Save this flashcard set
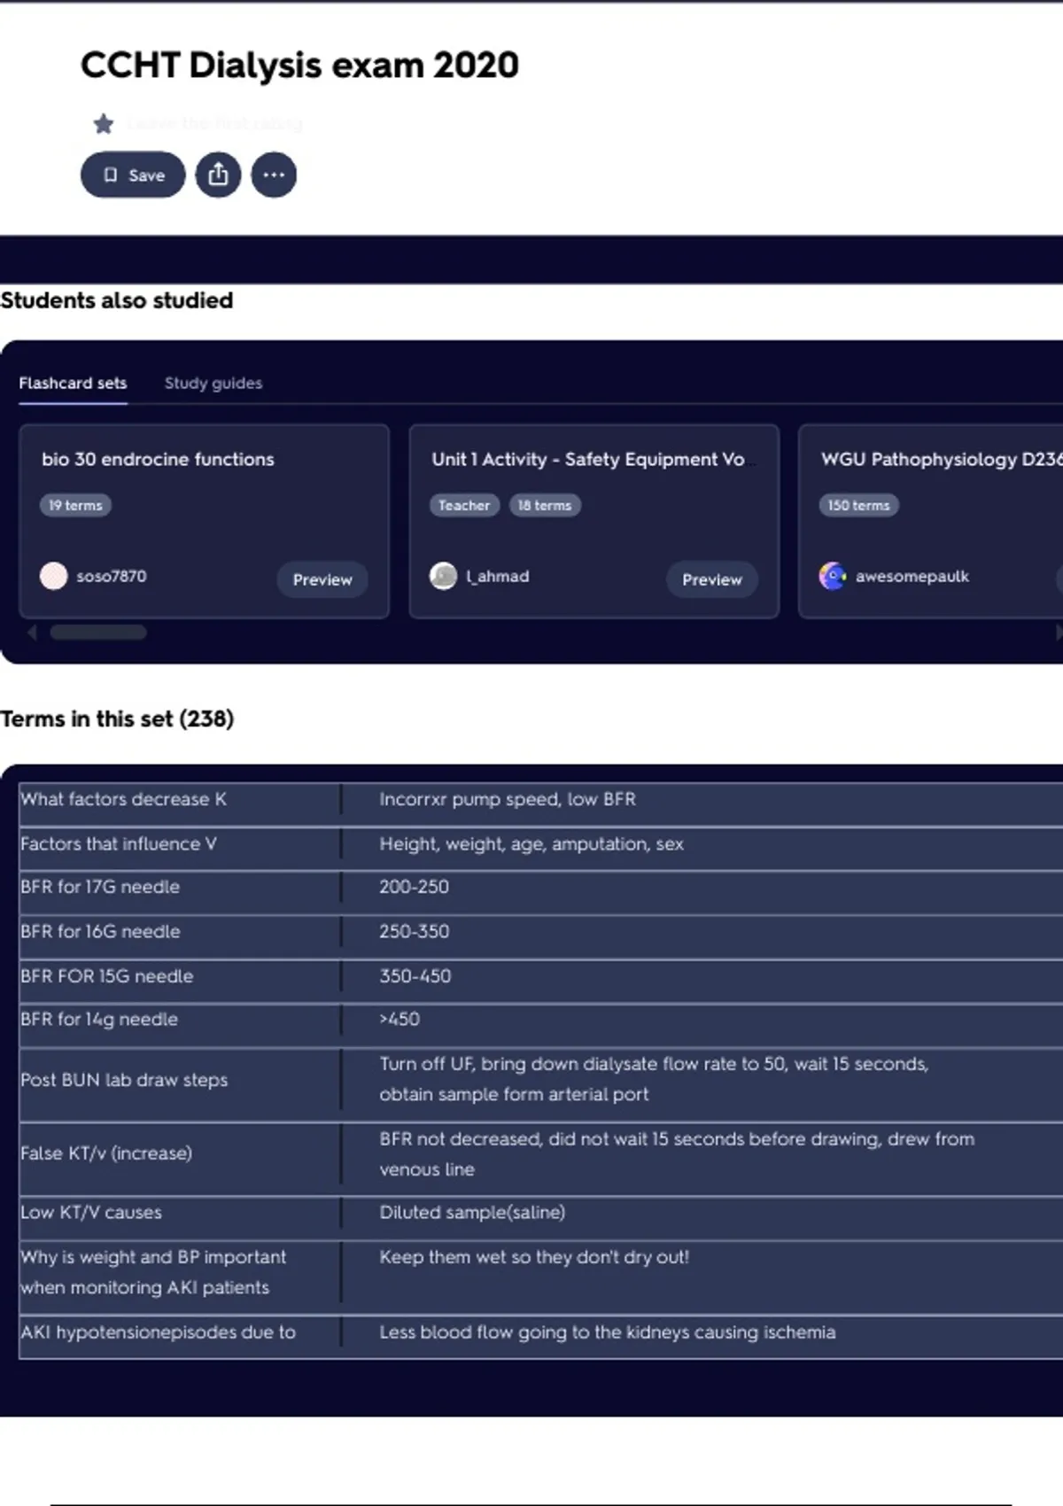 click(133, 175)
